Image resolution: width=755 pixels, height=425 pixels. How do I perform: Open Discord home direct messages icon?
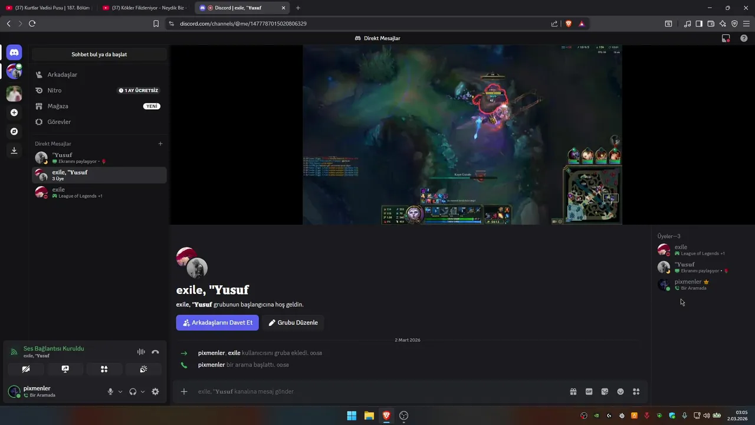pyautogui.click(x=14, y=53)
